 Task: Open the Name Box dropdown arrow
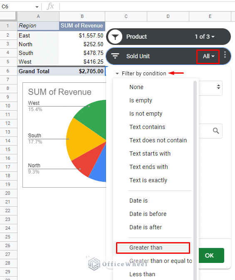click(x=37, y=7)
